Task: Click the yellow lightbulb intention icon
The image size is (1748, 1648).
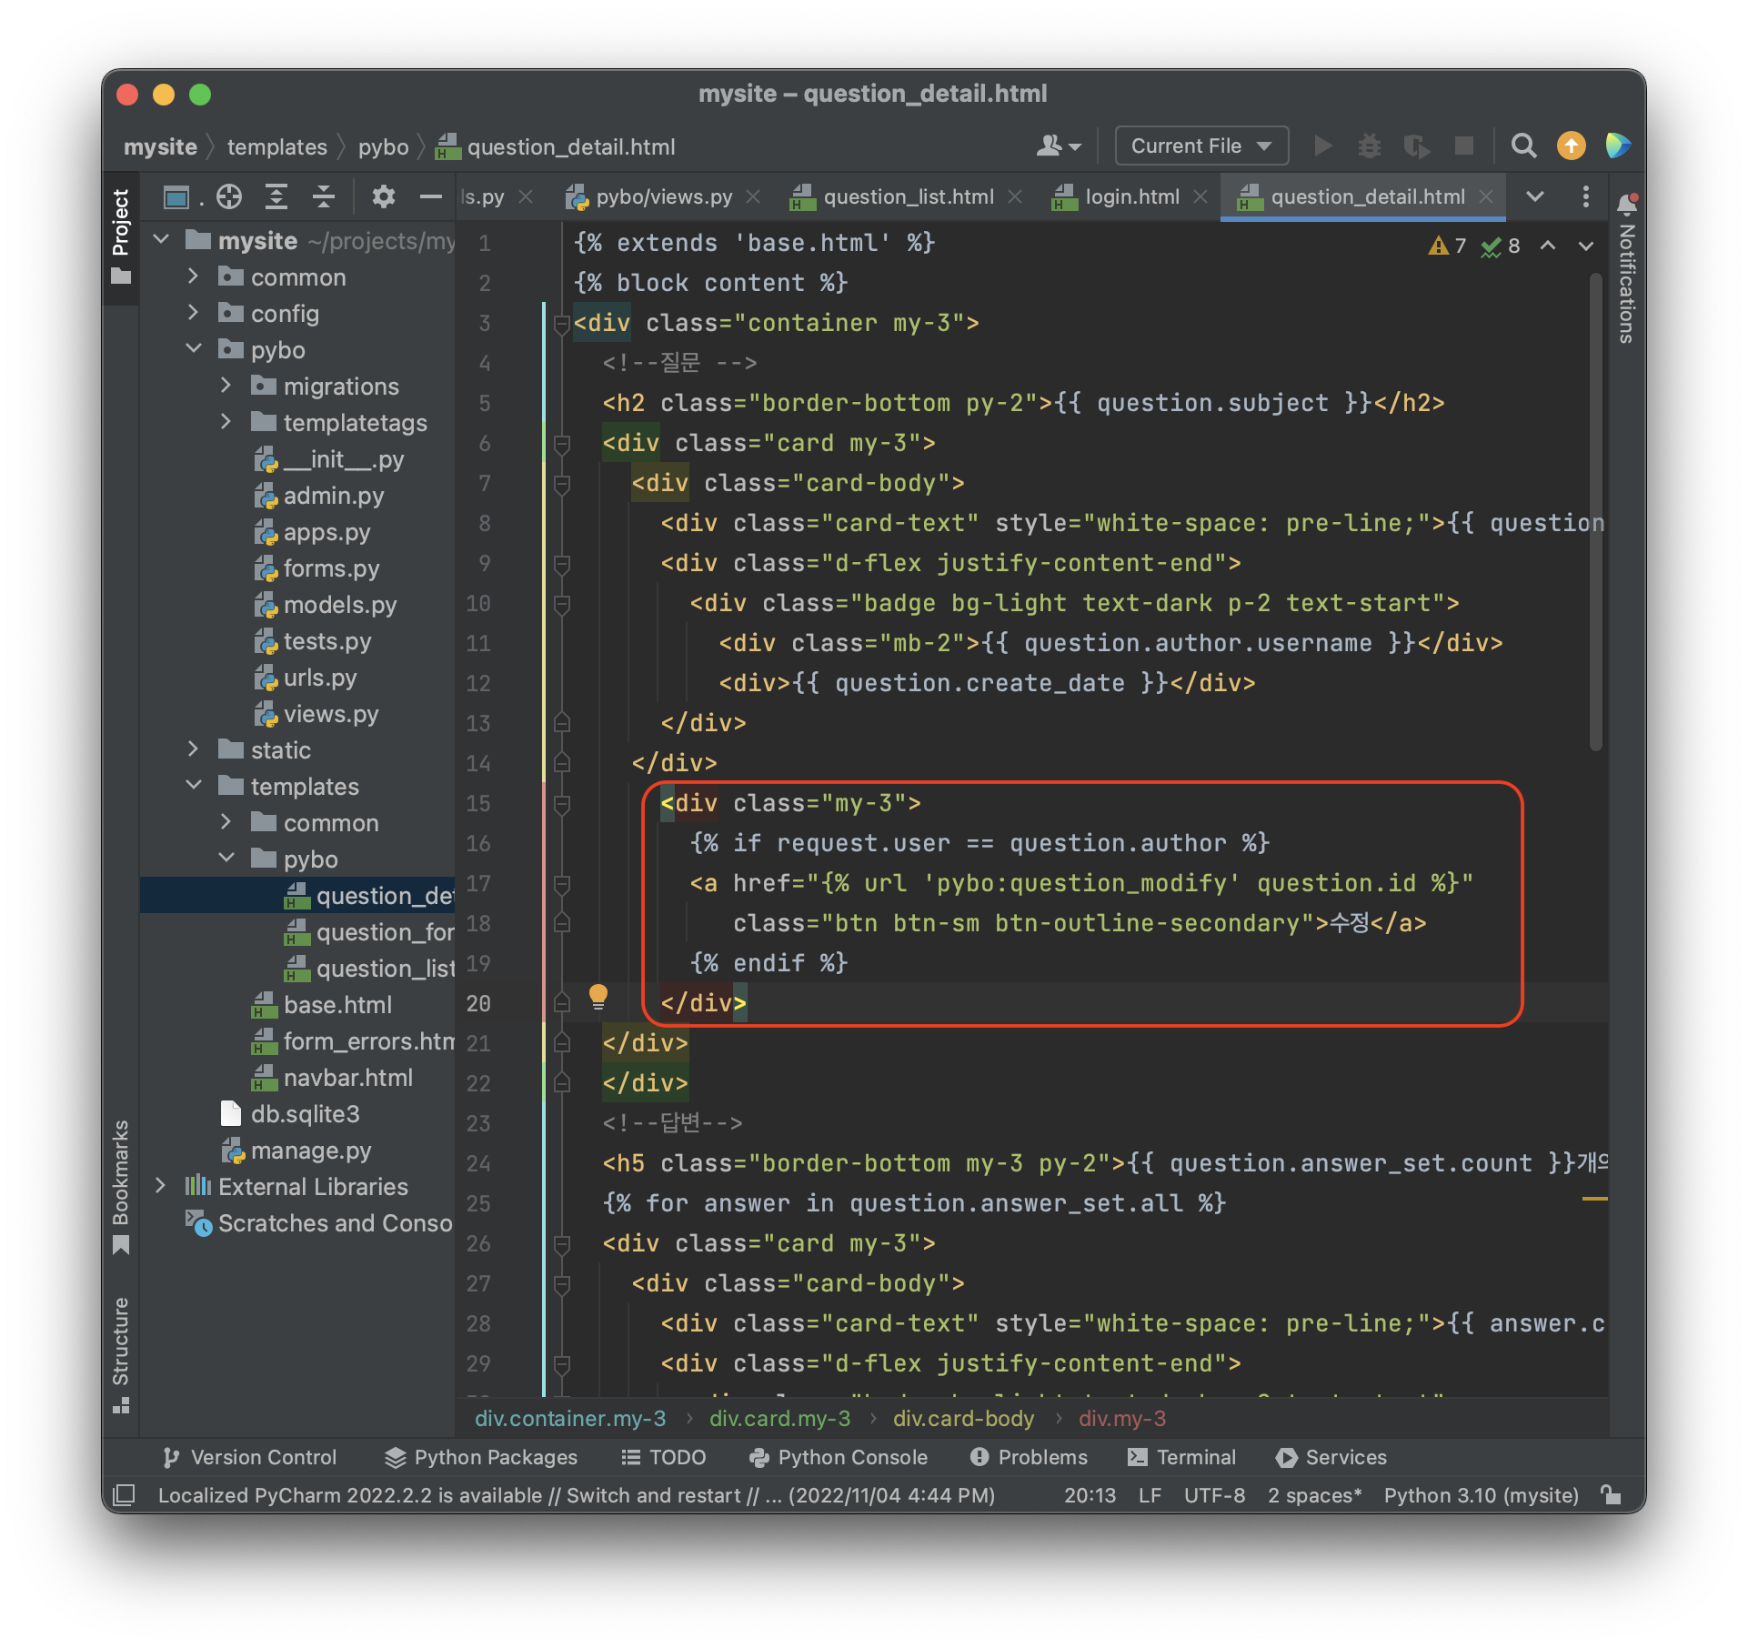Action: [x=598, y=996]
